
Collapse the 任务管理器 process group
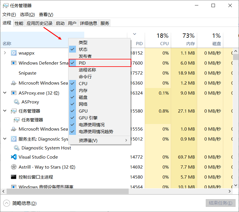(x=5, y=111)
